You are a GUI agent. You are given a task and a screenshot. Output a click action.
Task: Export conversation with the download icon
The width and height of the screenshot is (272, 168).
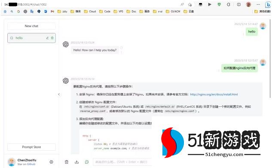pos(76,162)
